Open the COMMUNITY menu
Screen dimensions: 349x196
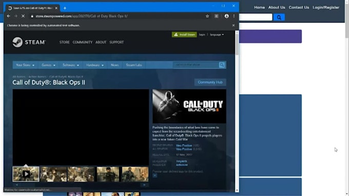point(82,42)
